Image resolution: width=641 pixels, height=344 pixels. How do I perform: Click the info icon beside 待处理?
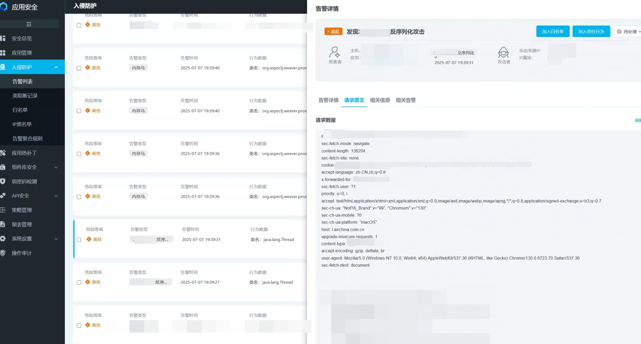pos(619,32)
